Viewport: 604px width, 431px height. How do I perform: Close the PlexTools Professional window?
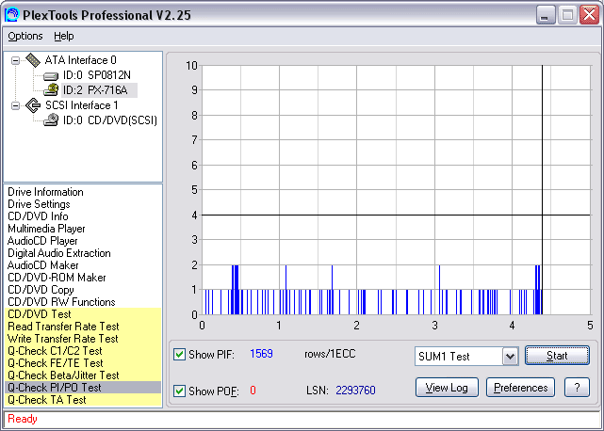[590, 15]
